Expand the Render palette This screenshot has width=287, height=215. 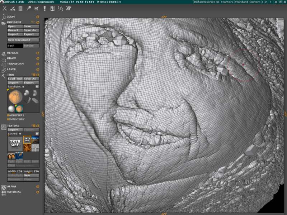[12, 53]
